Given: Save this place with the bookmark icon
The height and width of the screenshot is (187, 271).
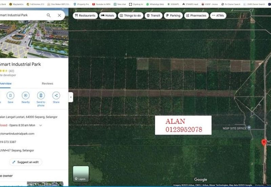Looking at the screenshot, I should (x=11, y=96).
